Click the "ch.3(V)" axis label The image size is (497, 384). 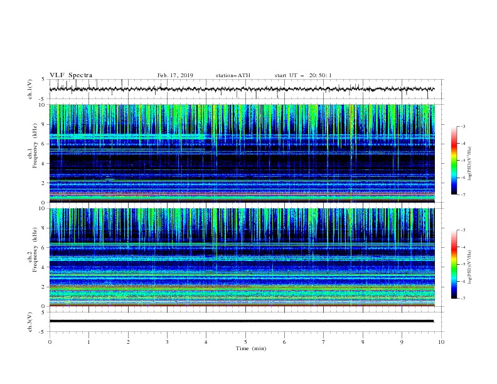[x=30, y=322]
